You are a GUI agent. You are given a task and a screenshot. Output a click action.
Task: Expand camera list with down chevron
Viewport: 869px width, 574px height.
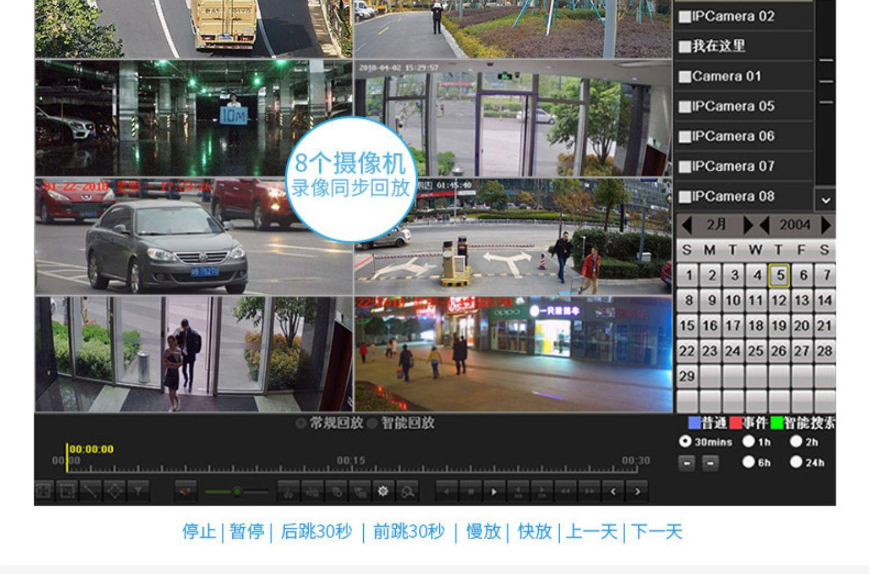pos(825,200)
